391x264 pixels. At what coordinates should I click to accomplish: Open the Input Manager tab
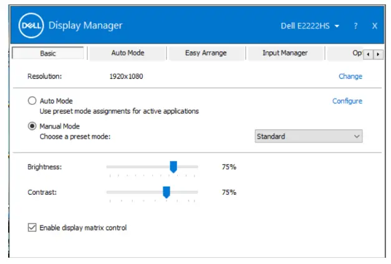coord(285,53)
